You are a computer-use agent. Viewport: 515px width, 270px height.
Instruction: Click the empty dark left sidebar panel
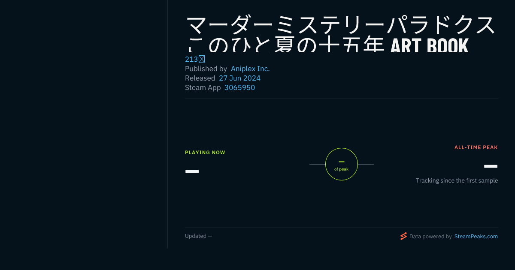[x=84, y=124]
